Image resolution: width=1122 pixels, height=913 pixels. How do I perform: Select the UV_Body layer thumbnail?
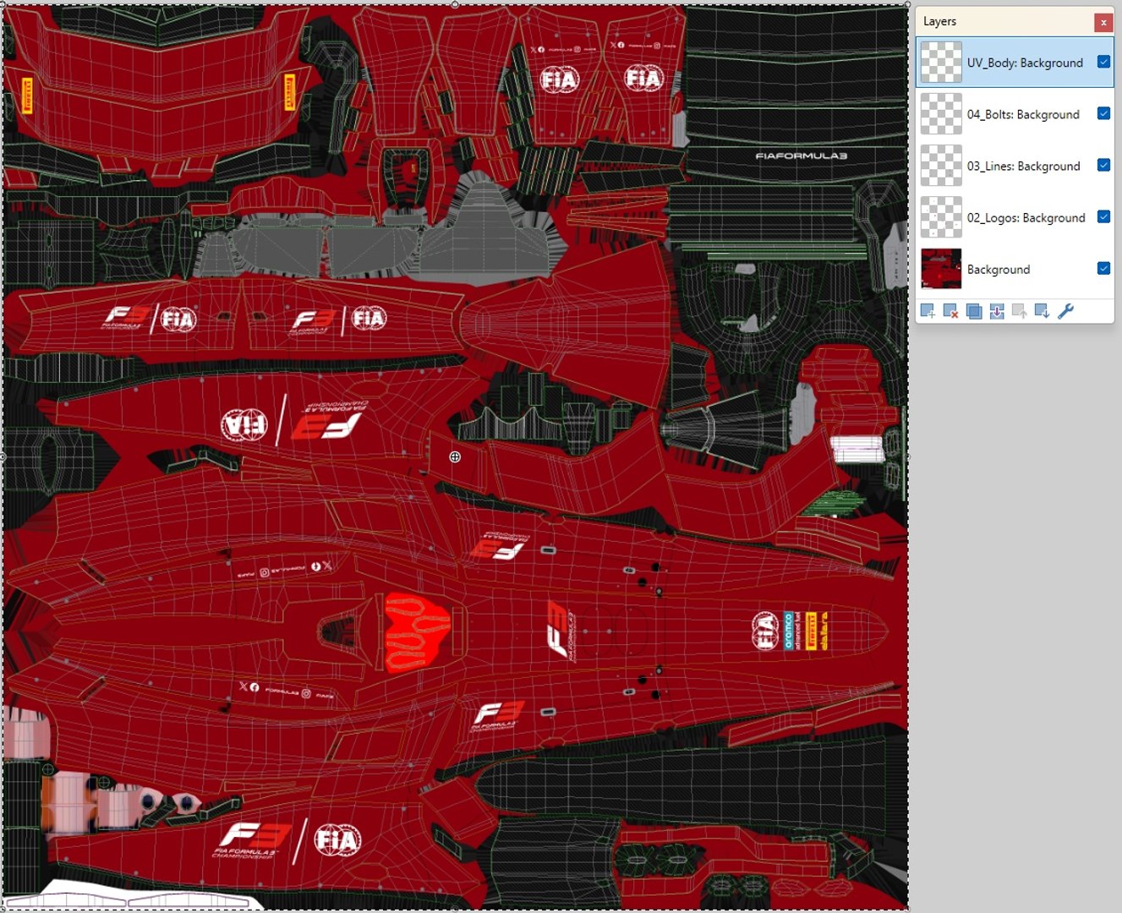click(x=941, y=63)
